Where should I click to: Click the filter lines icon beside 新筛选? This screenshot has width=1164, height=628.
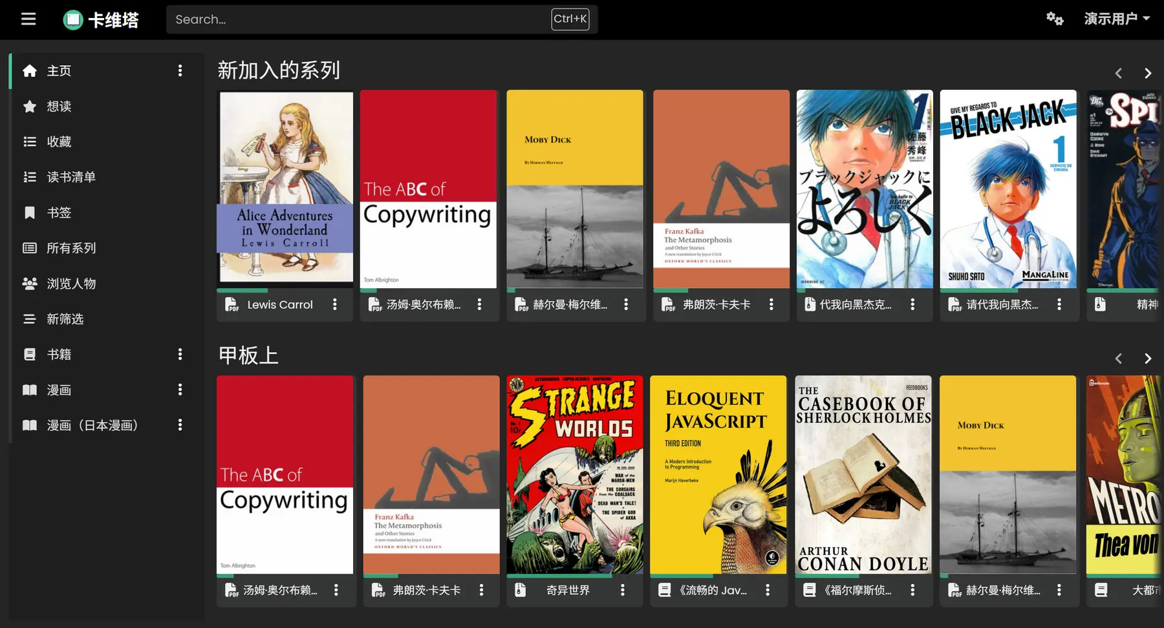point(30,319)
